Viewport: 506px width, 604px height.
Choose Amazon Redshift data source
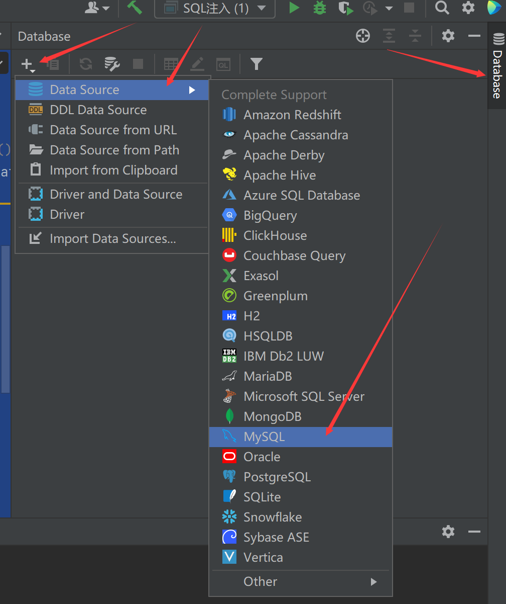coord(301,115)
